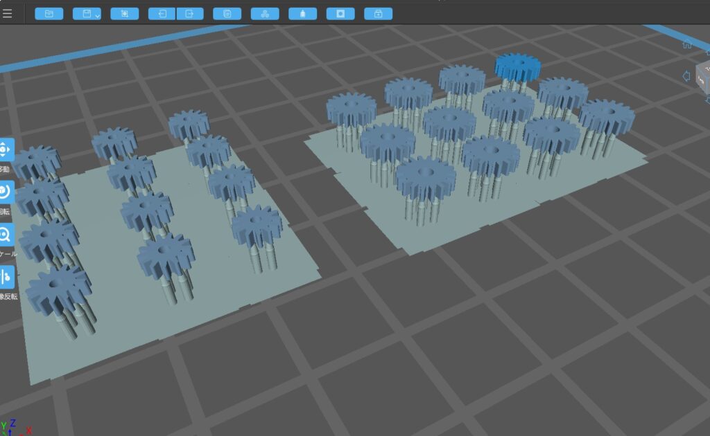Click the screenshot capture toolbar button
Image resolution: width=710 pixels, height=436 pixels.
(125, 14)
